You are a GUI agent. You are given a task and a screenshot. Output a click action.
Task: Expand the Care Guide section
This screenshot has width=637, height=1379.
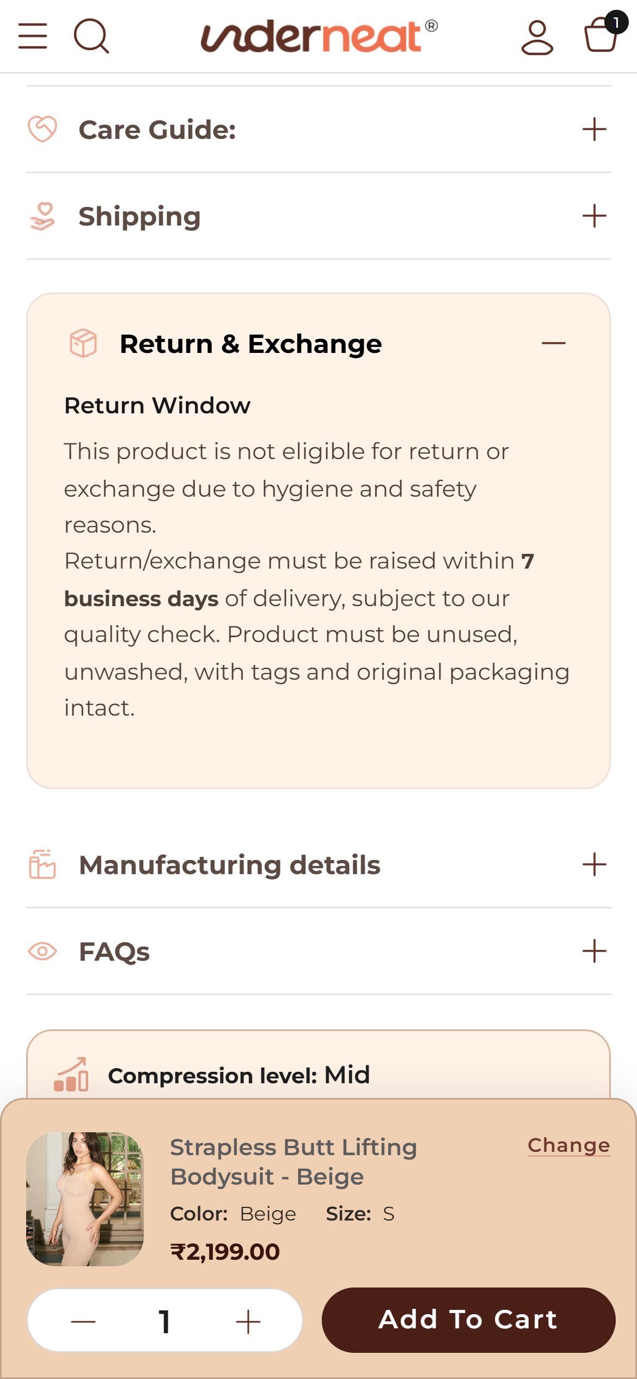coord(318,130)
